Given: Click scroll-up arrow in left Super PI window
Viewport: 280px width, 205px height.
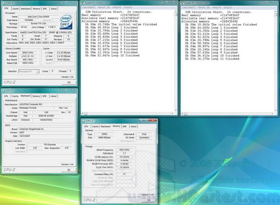Looking at the screenshot, I should click(x=176, y=11).
